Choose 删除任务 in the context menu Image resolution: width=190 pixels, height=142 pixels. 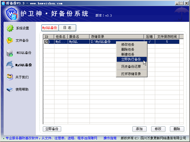[128, 50]
